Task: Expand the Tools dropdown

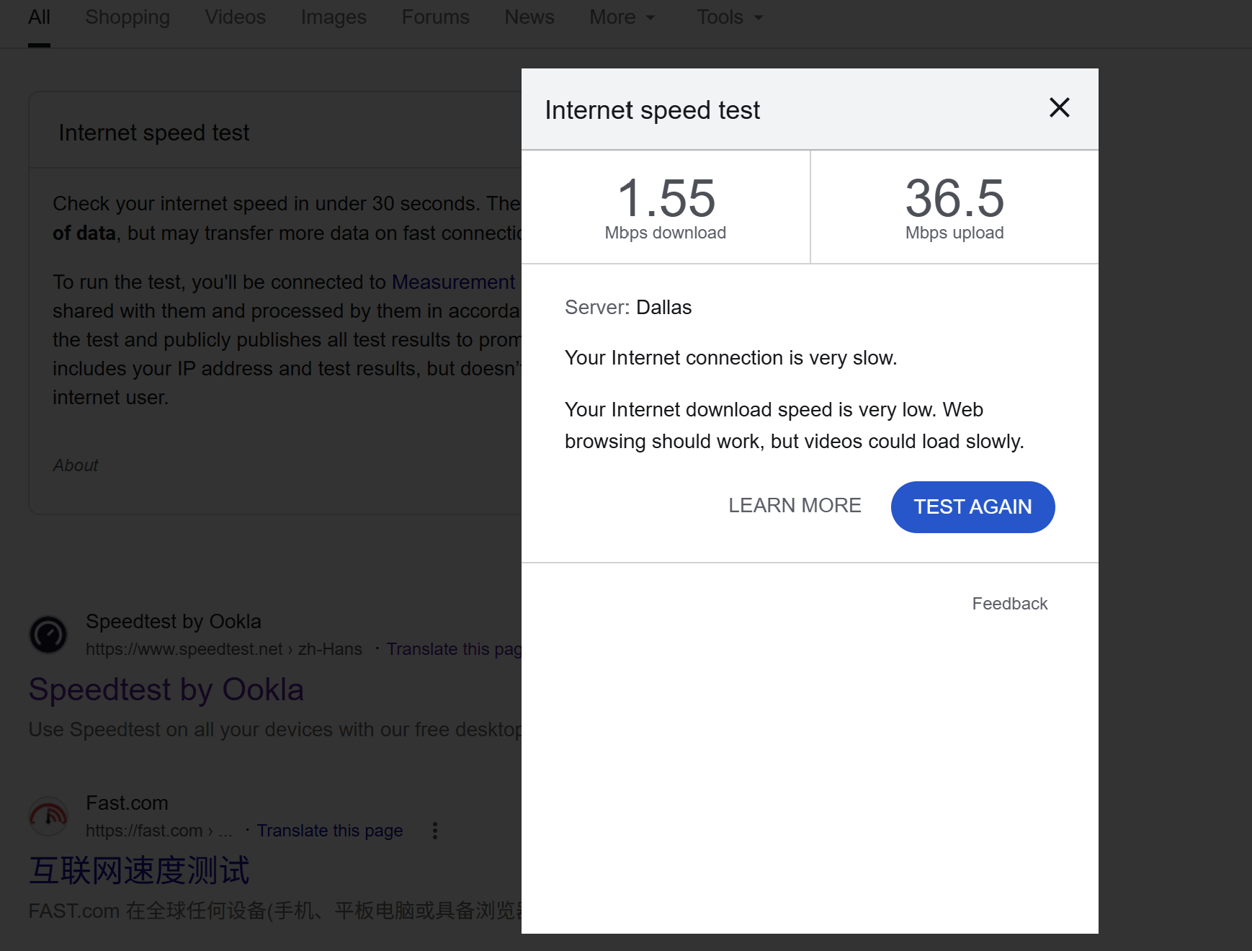Action: pyautogui.click(x=730, y=17)
